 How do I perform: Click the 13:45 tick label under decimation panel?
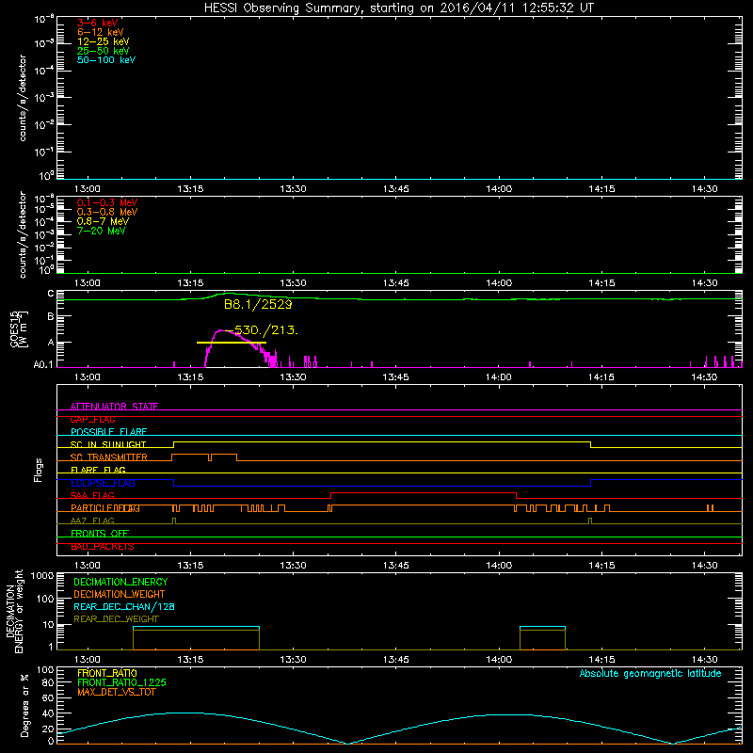(395, 660)
